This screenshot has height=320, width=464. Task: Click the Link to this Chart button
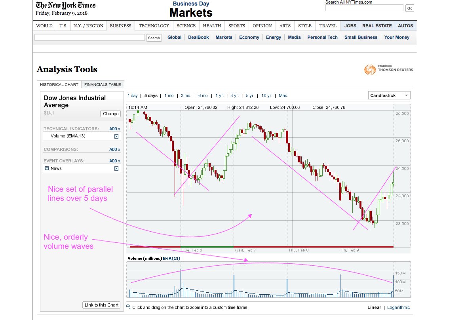(101, 305)
